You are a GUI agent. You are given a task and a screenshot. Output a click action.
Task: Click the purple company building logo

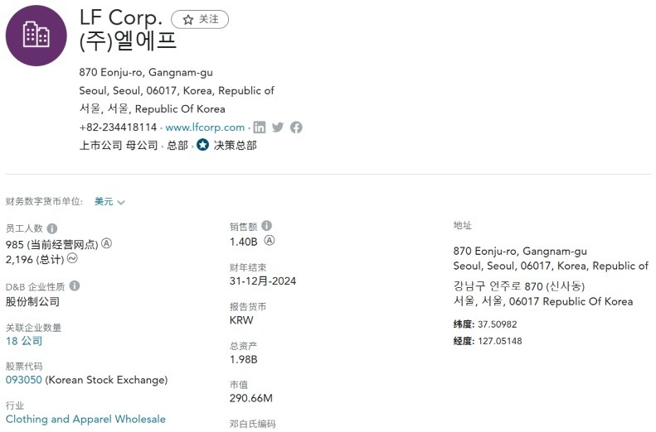[x=36, y=36]
